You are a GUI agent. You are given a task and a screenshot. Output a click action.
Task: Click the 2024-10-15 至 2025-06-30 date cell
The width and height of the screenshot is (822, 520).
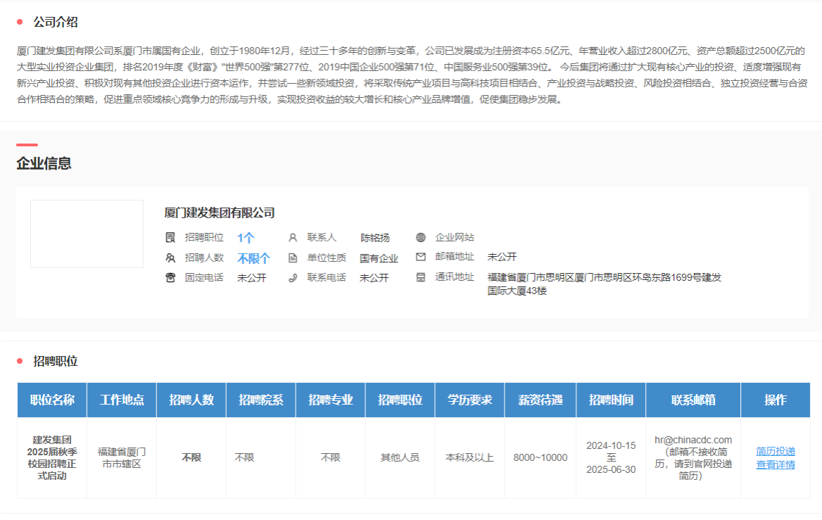pos(611,457)
